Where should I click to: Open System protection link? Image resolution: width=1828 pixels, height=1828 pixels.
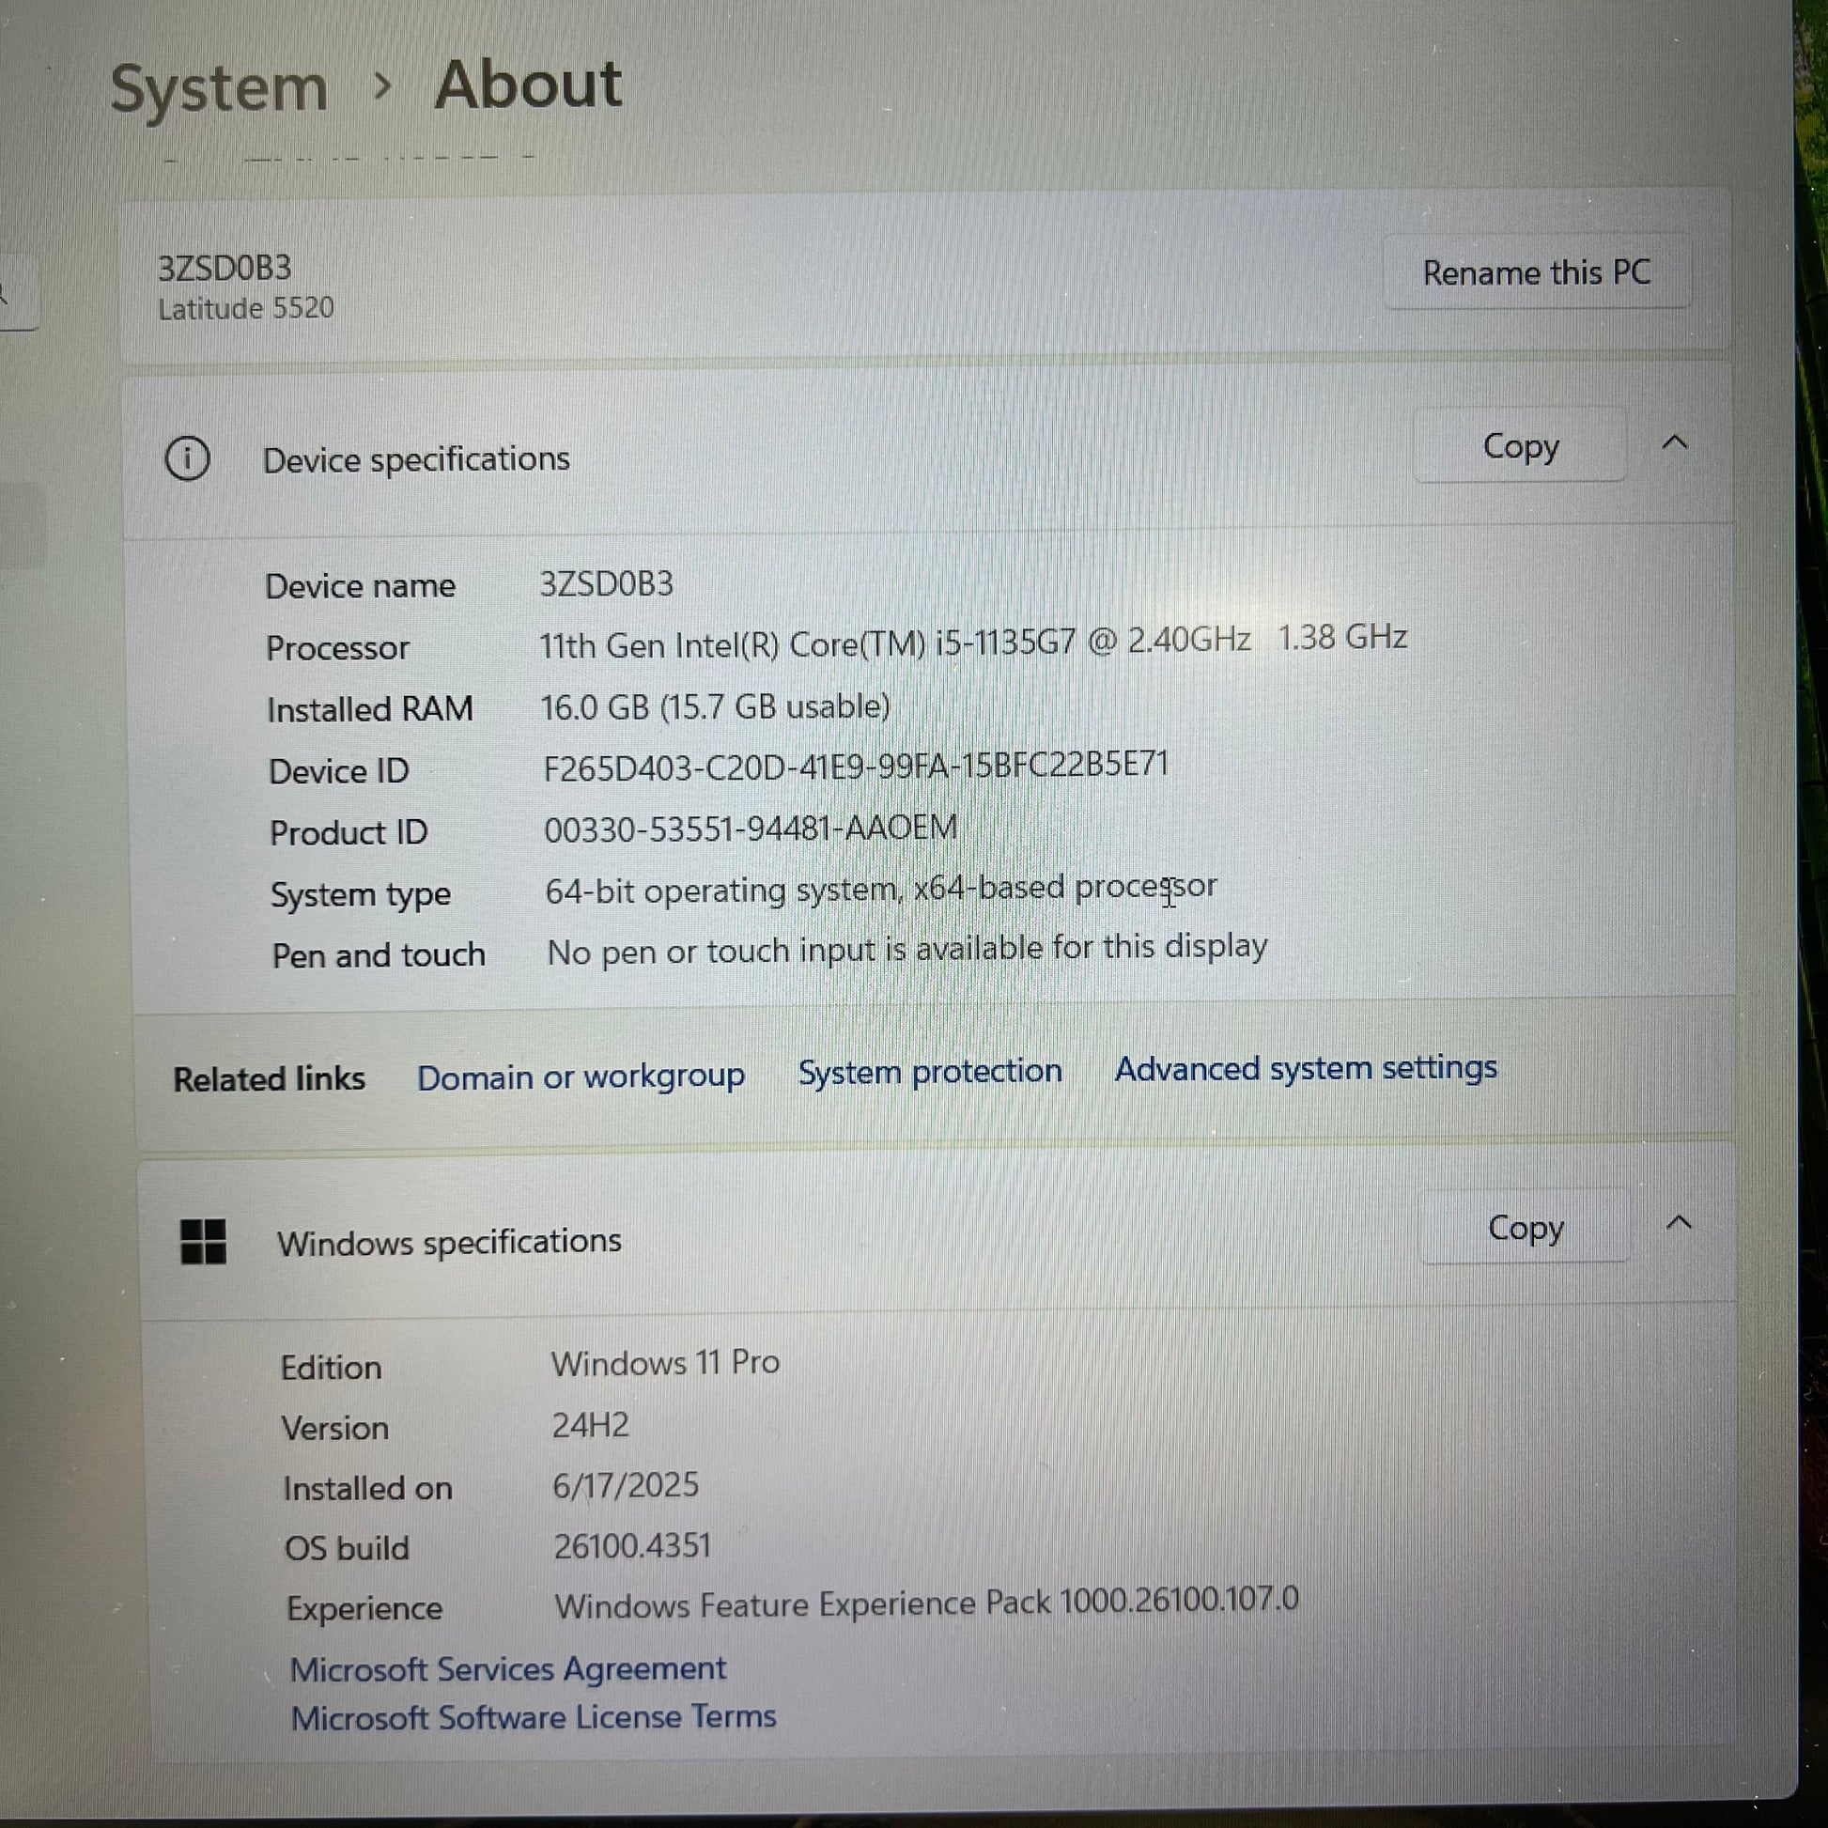[930, 1071]
